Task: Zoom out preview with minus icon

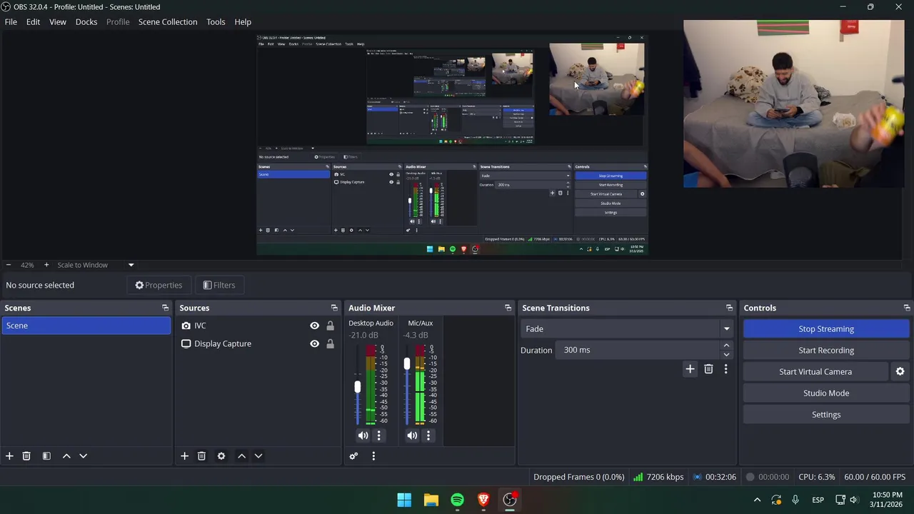Action: tap(9, 265)
